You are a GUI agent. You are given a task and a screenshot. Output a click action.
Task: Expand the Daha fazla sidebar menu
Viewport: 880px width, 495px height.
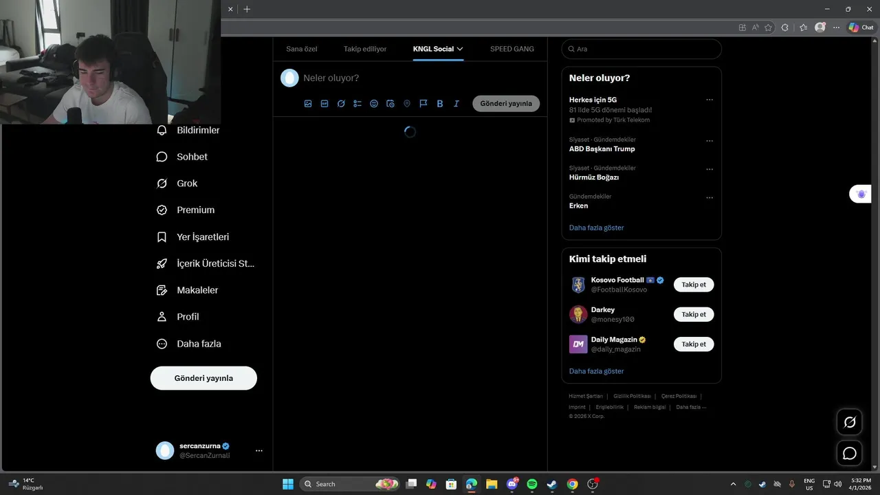(190, 344)
